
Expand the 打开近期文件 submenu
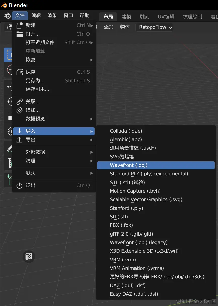click(x=54, y=42)
